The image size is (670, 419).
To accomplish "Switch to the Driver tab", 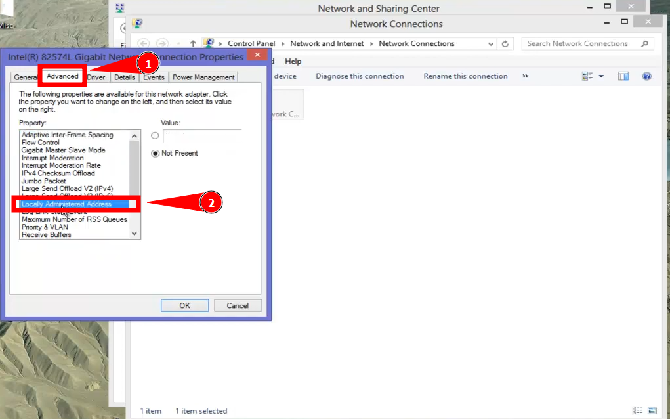I will point(96,77).
